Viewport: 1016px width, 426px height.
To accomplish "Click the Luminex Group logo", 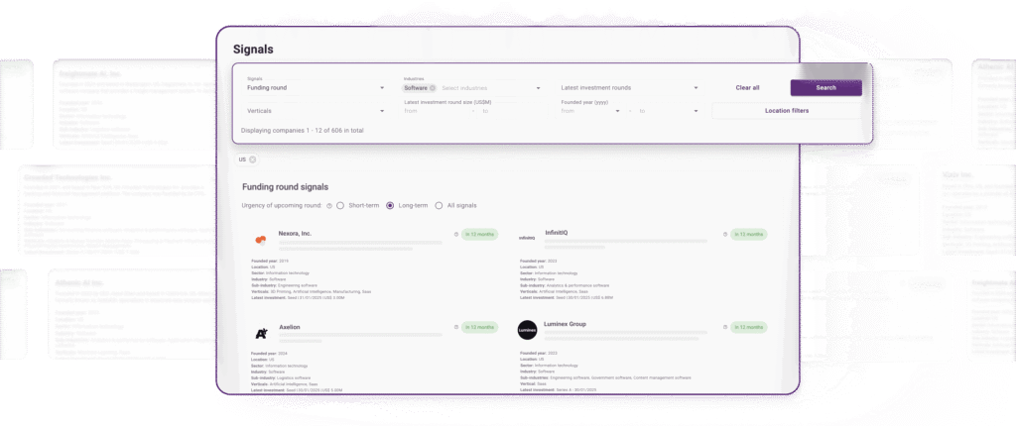I will pyautogui.click(x=528, y=331).
